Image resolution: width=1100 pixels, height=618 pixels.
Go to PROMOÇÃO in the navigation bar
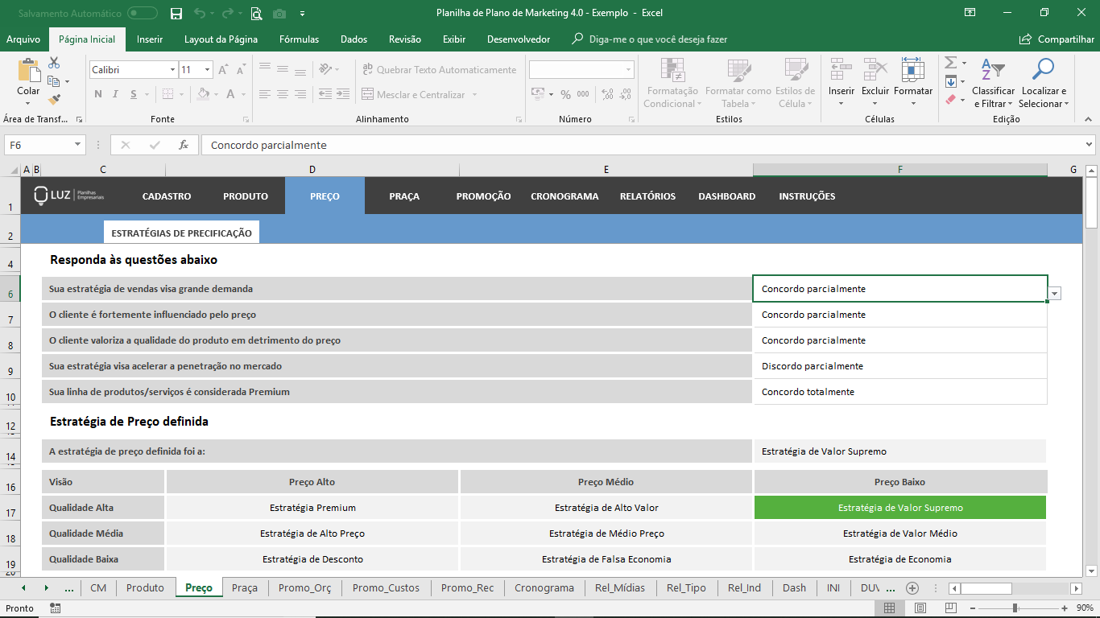(x=483, y=196)
